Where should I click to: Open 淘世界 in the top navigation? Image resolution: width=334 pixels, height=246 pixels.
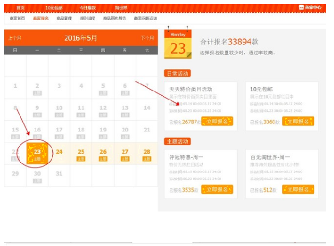[121, 8]
